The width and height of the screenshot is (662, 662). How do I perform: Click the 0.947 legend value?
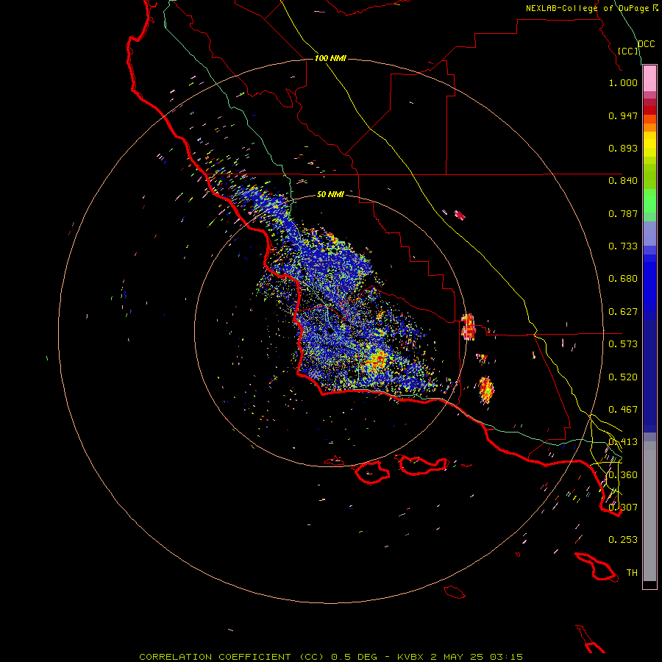623,115
